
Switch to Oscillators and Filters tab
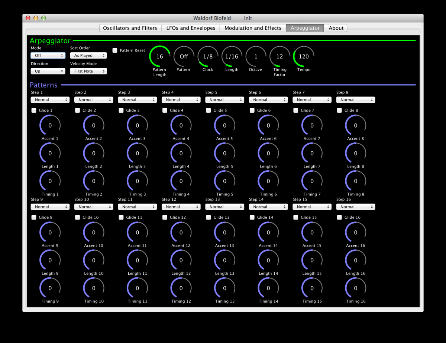coord(130,28)
